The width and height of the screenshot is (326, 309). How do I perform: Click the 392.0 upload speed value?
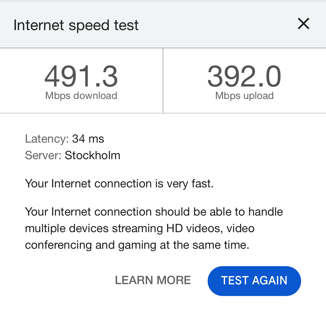tap(244, 76)
